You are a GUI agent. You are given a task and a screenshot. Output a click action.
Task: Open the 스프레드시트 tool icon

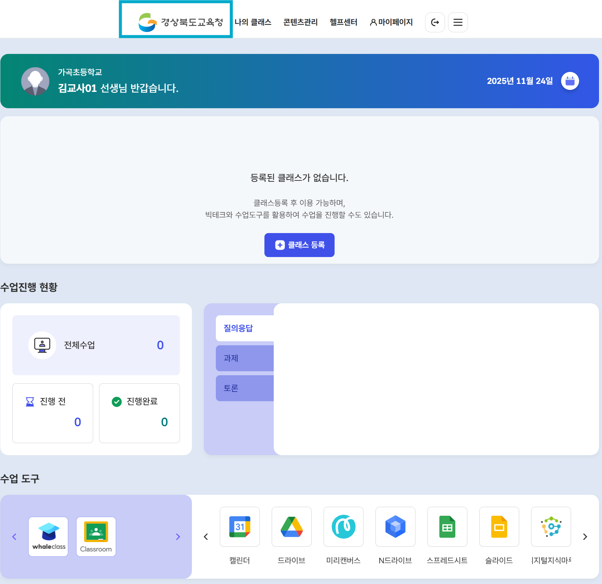click(447, 527)
